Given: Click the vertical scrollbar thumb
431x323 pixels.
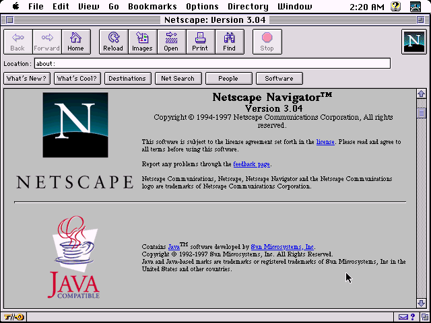Looking at the screenshot, I should (422, 113).
